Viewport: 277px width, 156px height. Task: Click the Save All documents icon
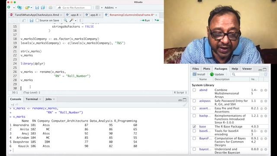tap(43, 8)
